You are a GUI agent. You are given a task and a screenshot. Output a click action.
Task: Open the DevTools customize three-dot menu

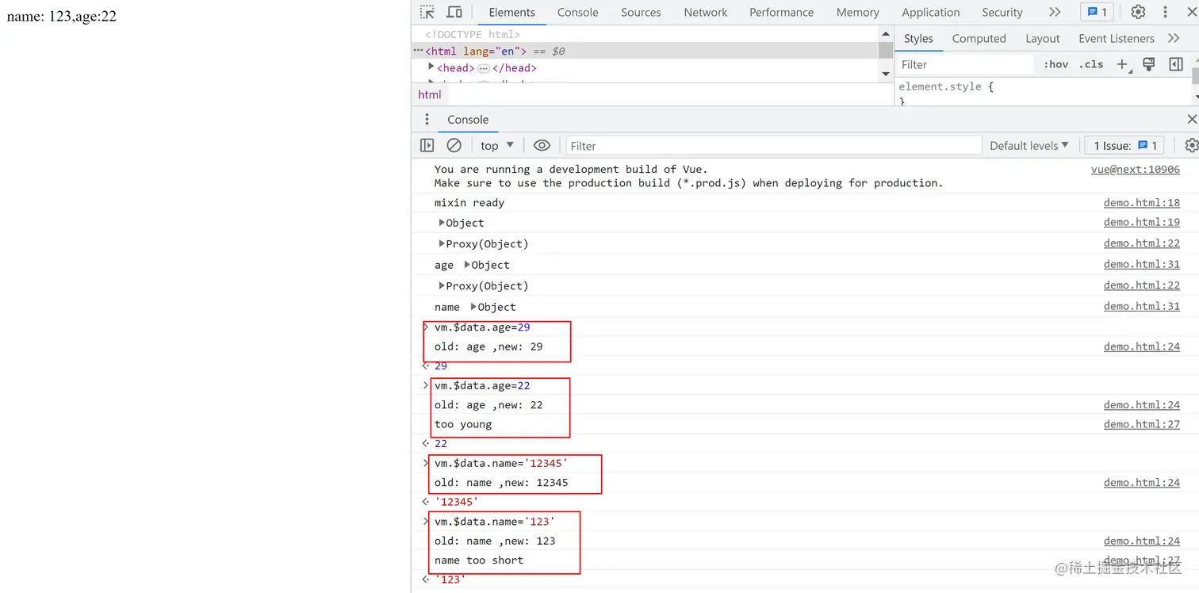(x=1165, y=12)
